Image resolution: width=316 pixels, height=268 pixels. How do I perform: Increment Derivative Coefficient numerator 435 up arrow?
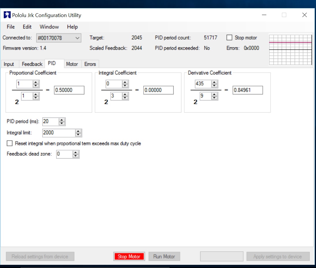coord(214,82)
